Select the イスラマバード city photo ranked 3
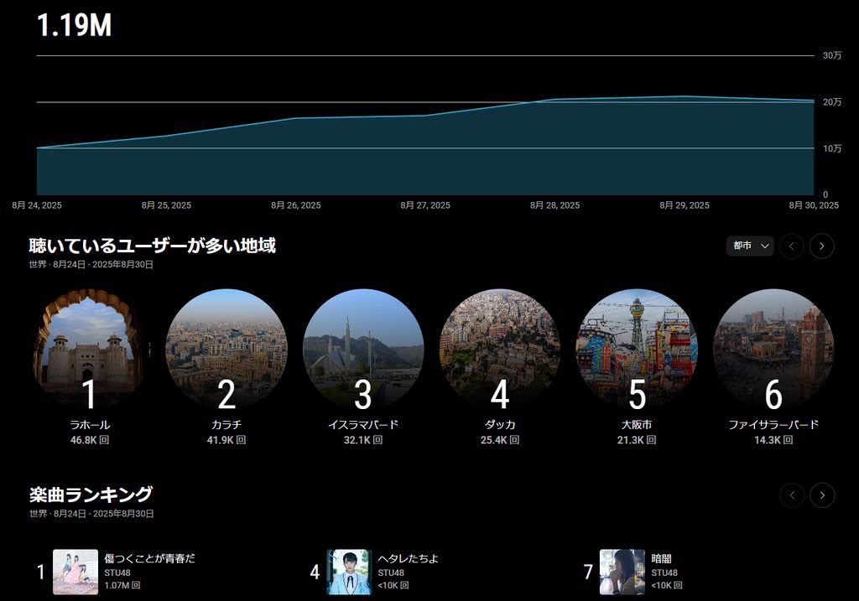859x601 pixels. pos(363,350)
